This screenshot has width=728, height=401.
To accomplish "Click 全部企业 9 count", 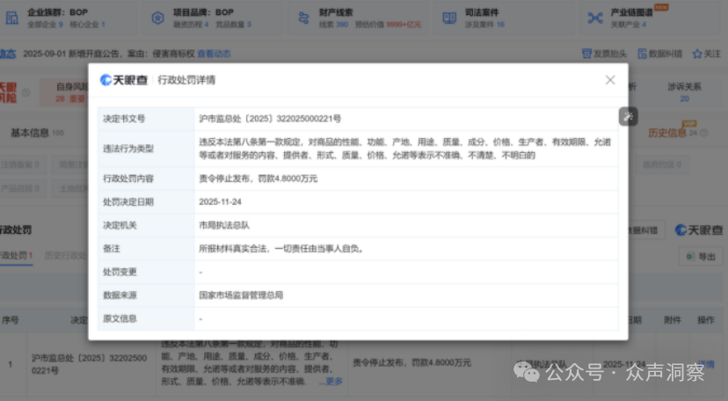I will (x=45, y=25).
